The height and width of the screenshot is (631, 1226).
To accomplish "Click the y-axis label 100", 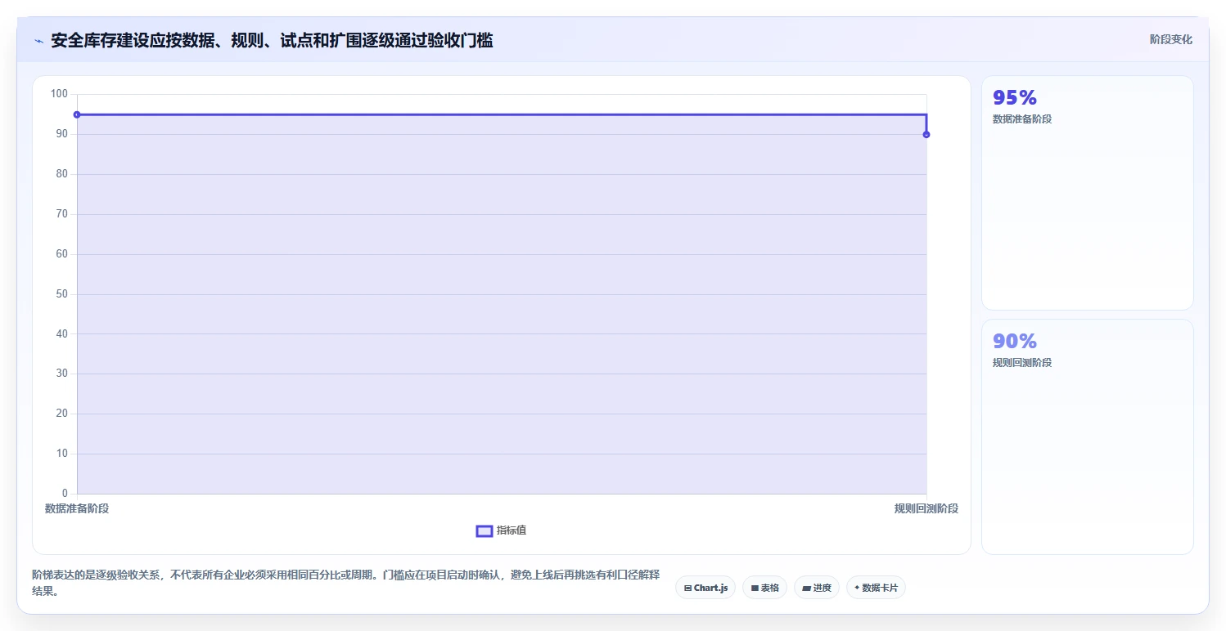I will click(59, 94).
